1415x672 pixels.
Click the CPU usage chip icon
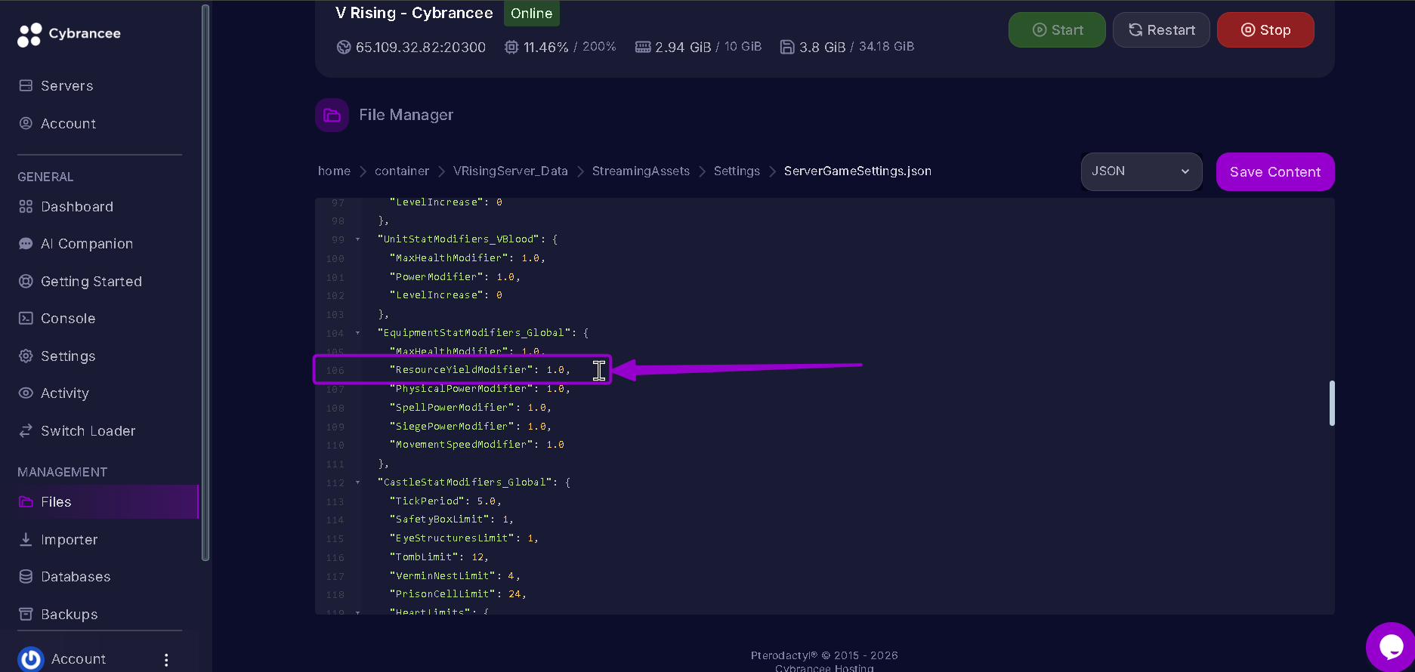click(511, 47)
